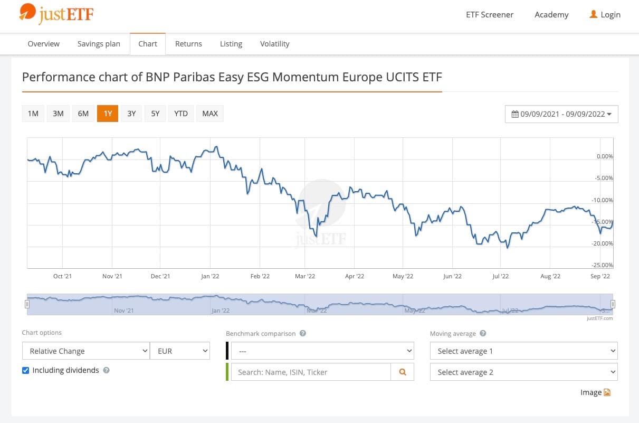Select the 1M time range

tap(33, 114)
